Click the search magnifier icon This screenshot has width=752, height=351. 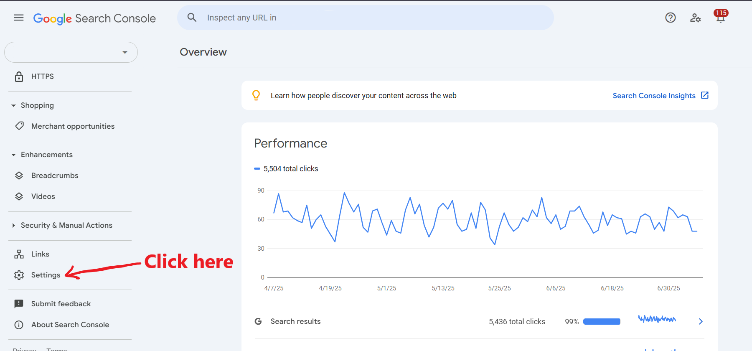tap(192, 18)
